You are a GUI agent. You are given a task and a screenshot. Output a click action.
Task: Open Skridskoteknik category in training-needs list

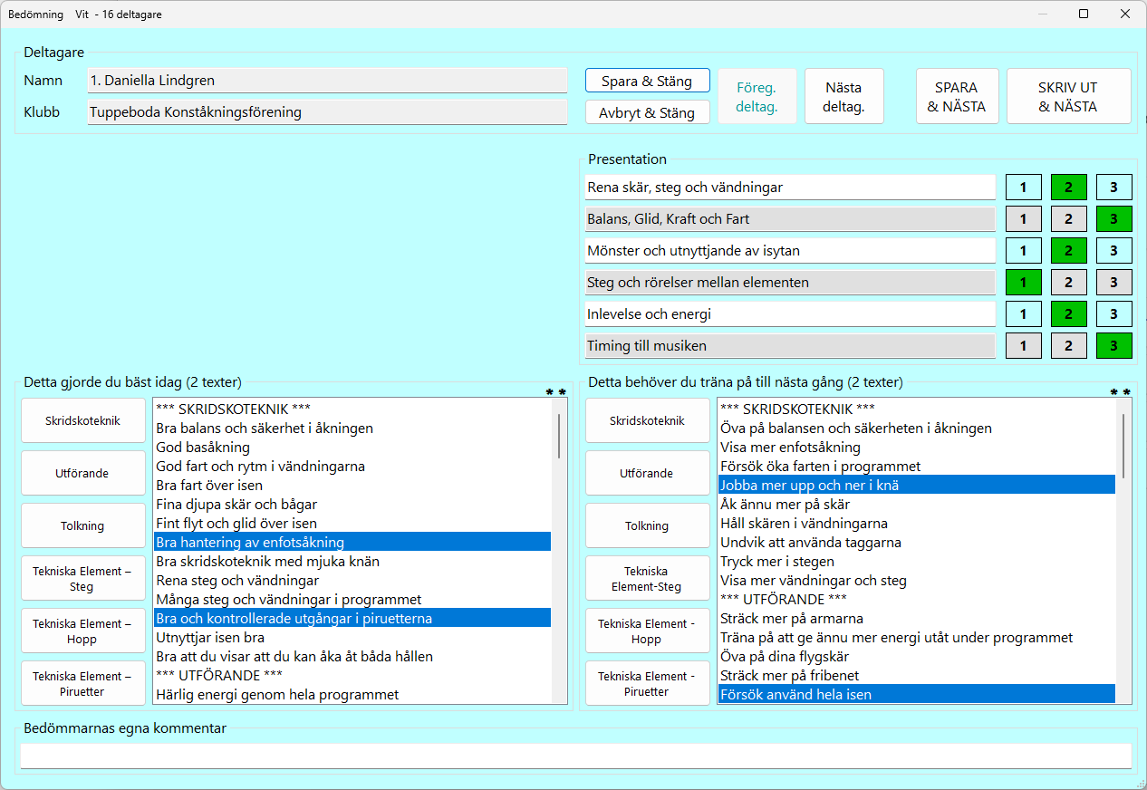(x=648, y=420)
